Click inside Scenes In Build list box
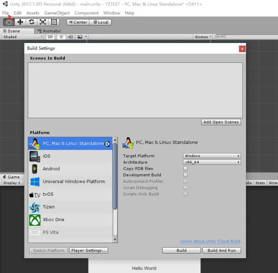Viewport: 278px width, 273px height. click(x=135, y=90)
